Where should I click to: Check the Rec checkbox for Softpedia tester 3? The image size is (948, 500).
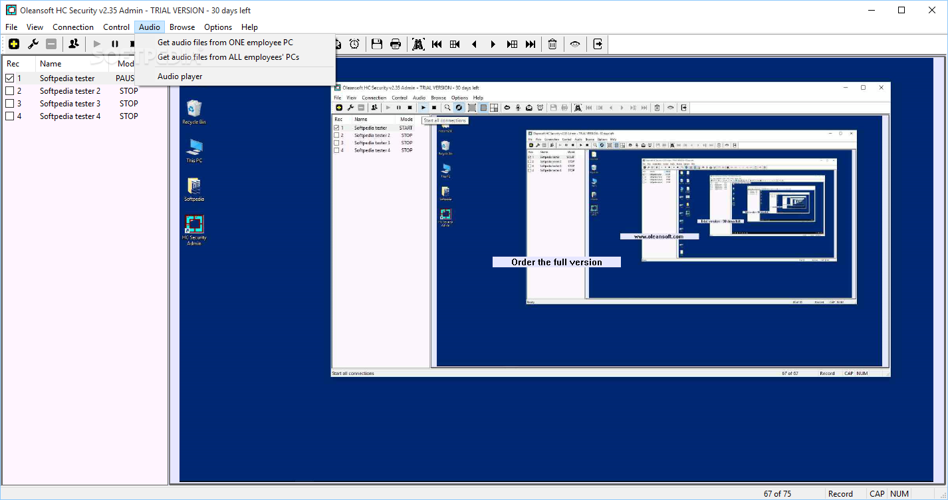[x=9, y=103]
